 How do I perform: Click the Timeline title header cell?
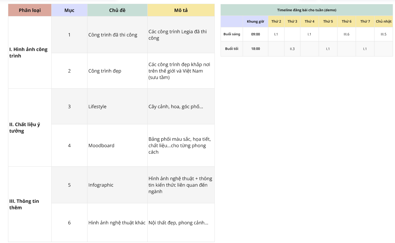[x=307, y=10]
